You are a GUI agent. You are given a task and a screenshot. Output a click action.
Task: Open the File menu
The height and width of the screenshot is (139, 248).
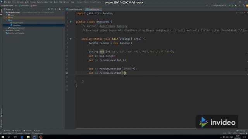[x=5, y=2]
